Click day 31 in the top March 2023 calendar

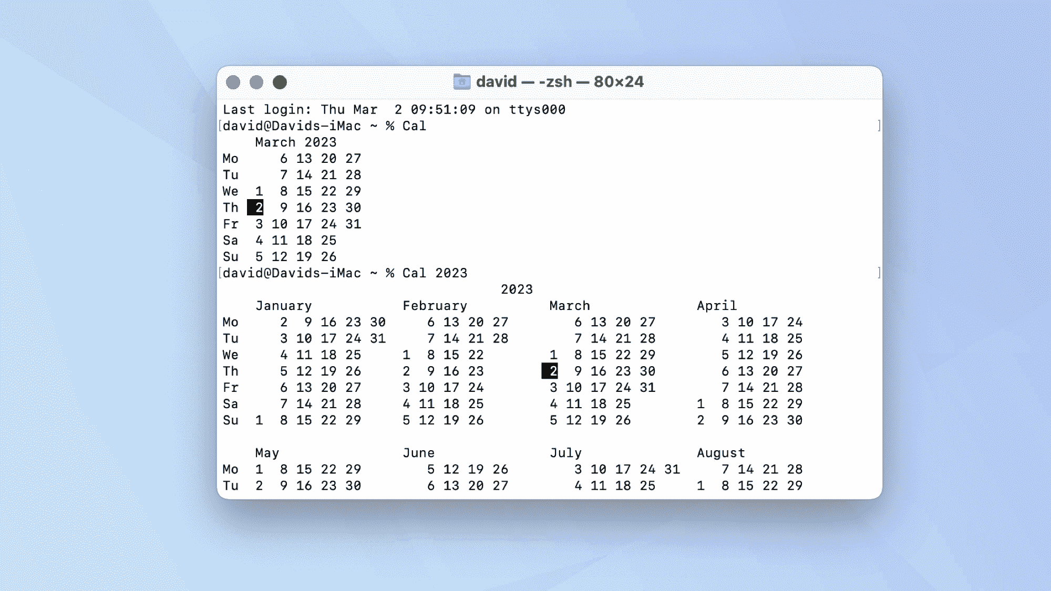pos(353,224)
